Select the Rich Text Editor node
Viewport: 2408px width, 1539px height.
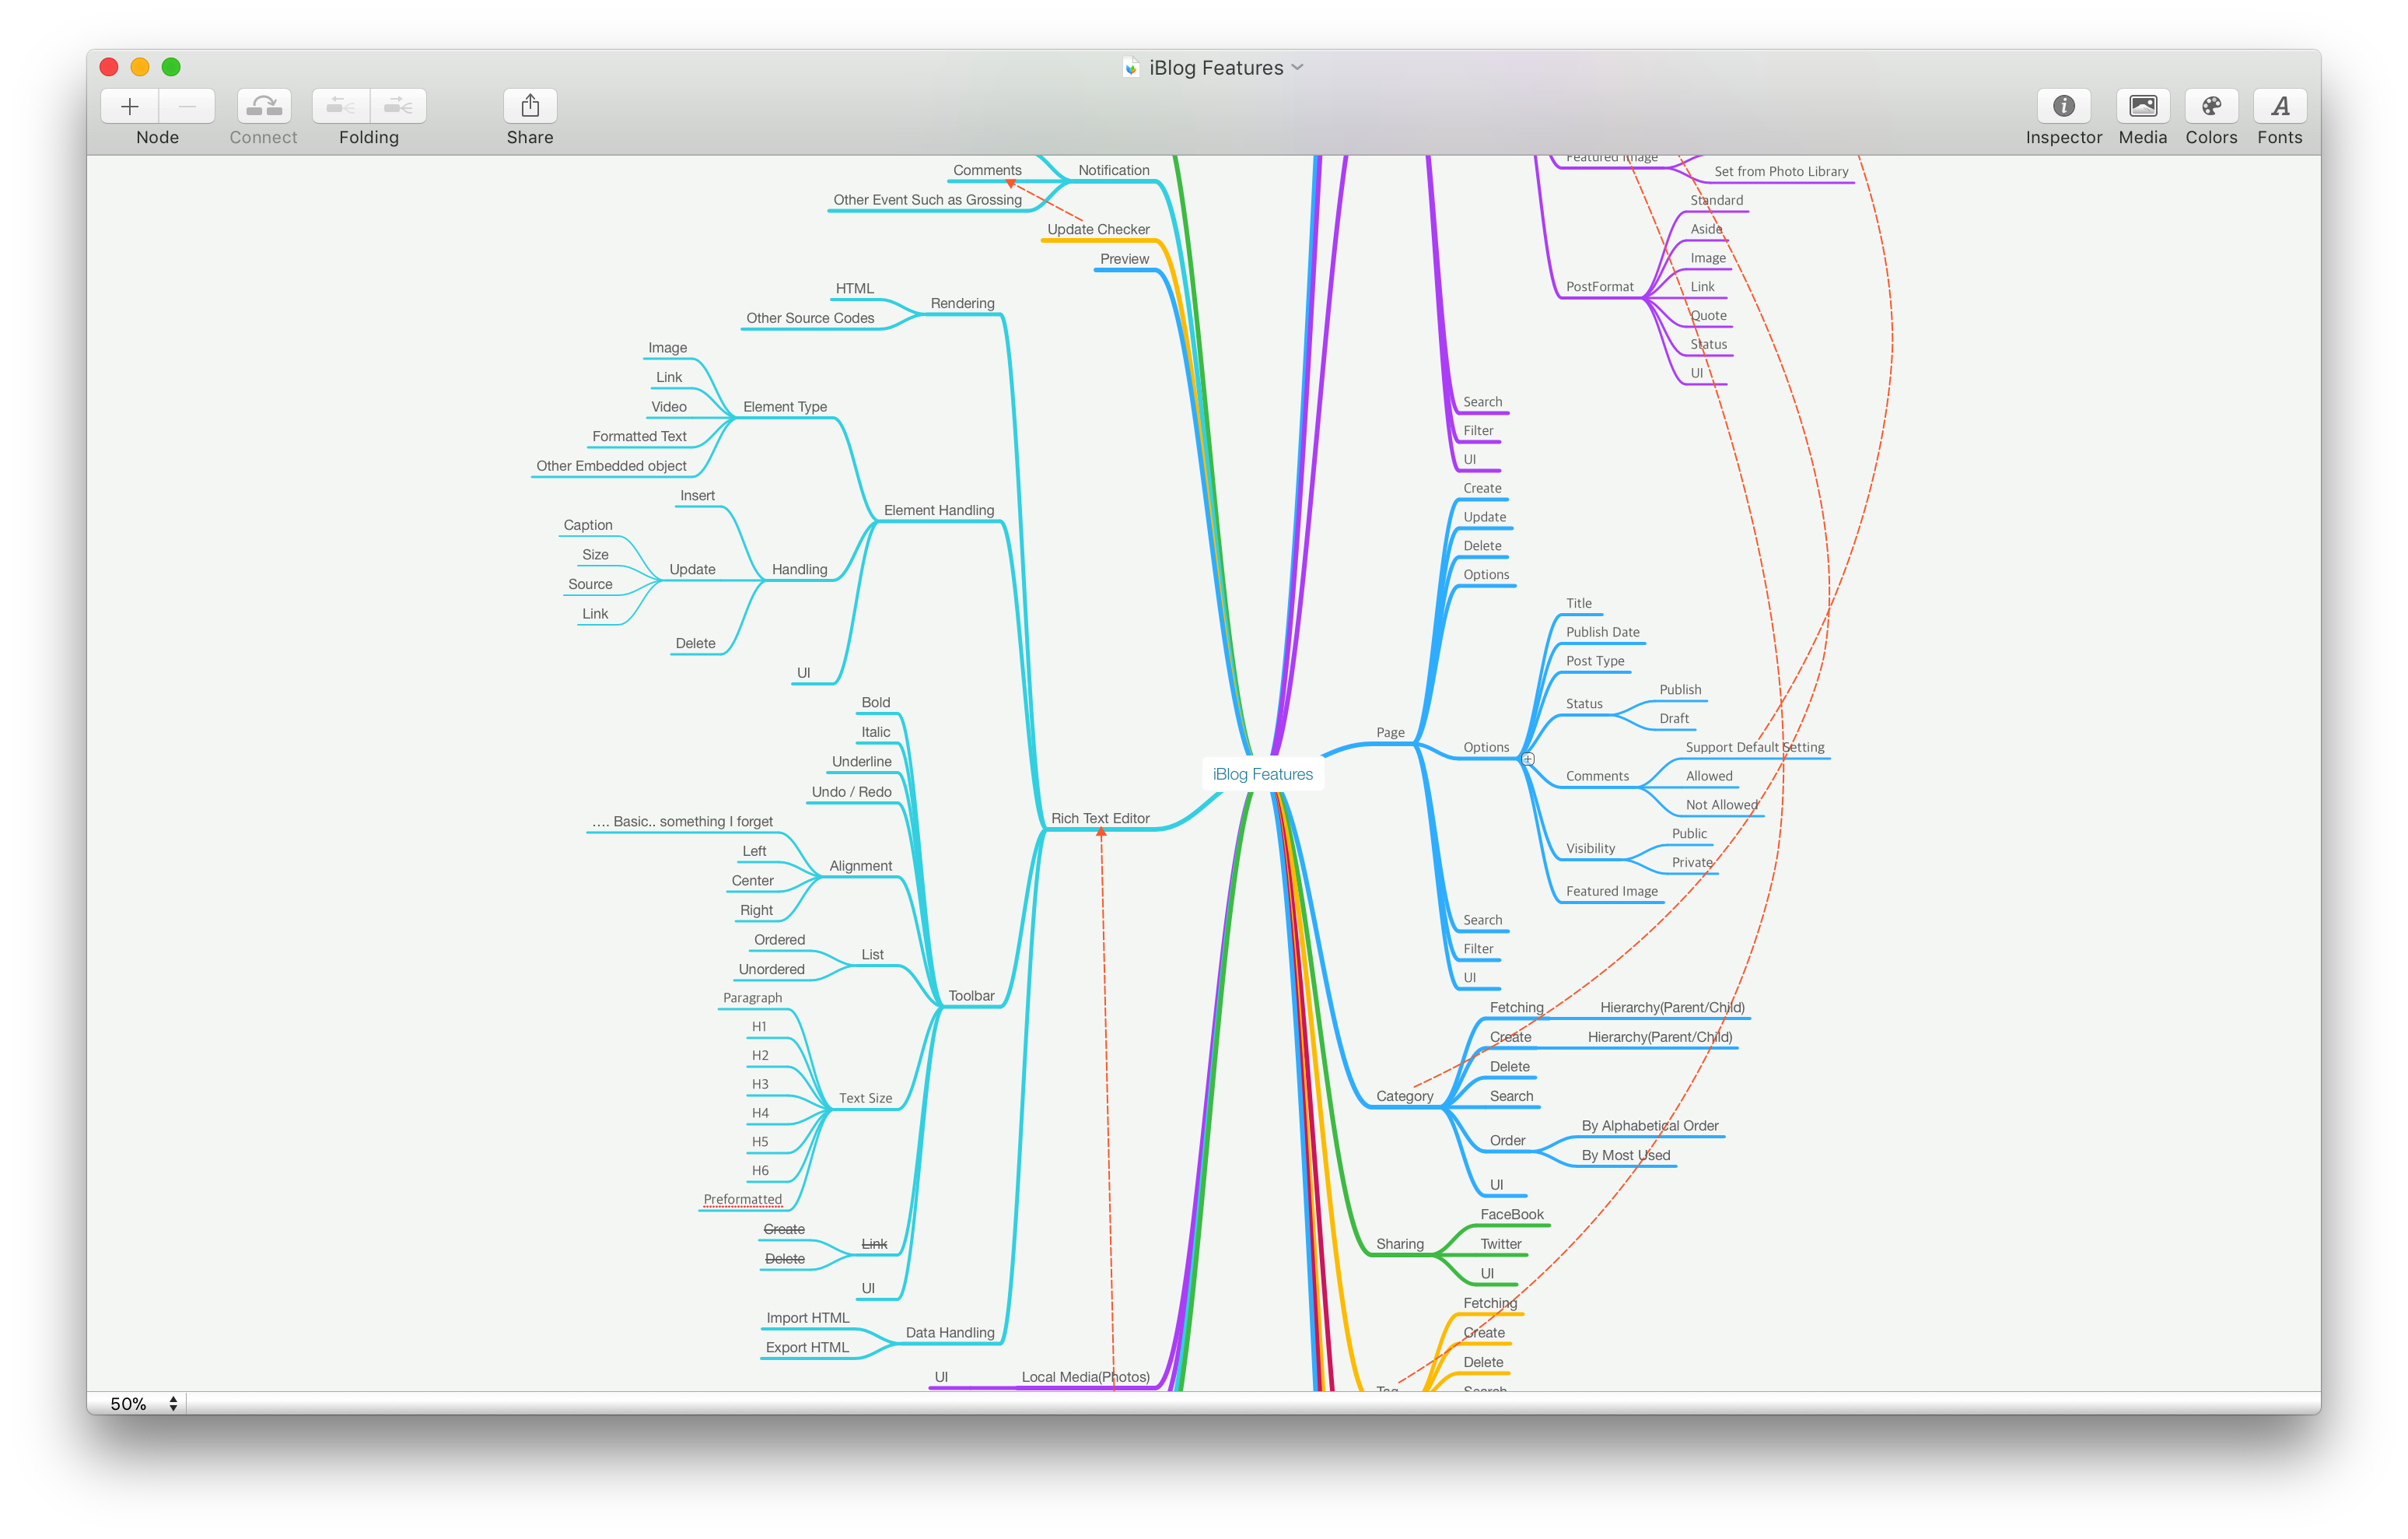[x=1100, y=819]
